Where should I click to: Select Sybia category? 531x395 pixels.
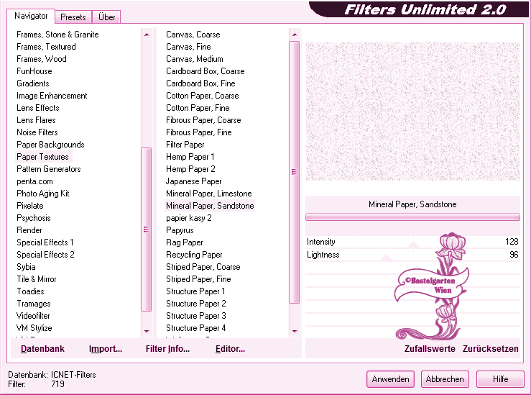click(26, 267)
